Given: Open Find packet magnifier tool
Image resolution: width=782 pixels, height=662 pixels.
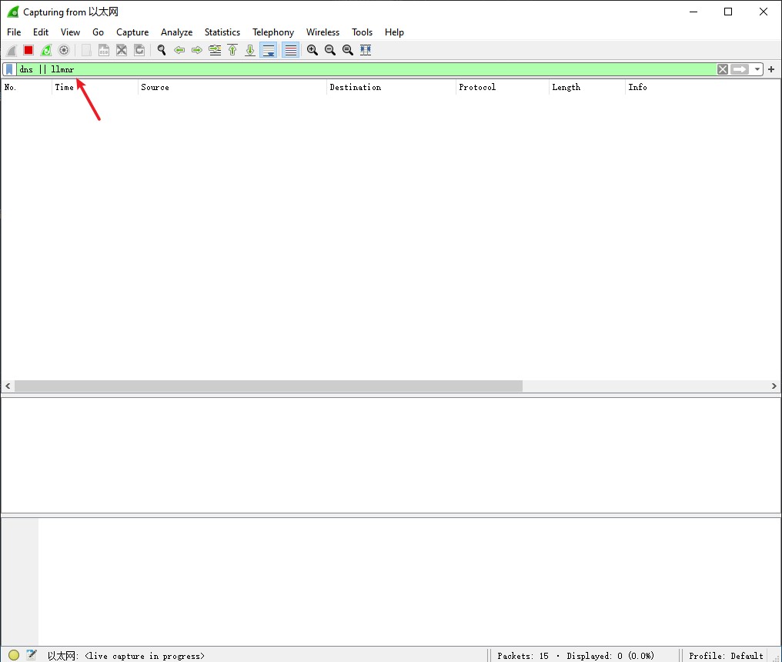Looking at the screenshot, I should pyautogui.click(x=162, y=50).
